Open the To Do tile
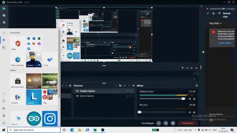The width and height of the screenshot is (237, 133). 50,59
